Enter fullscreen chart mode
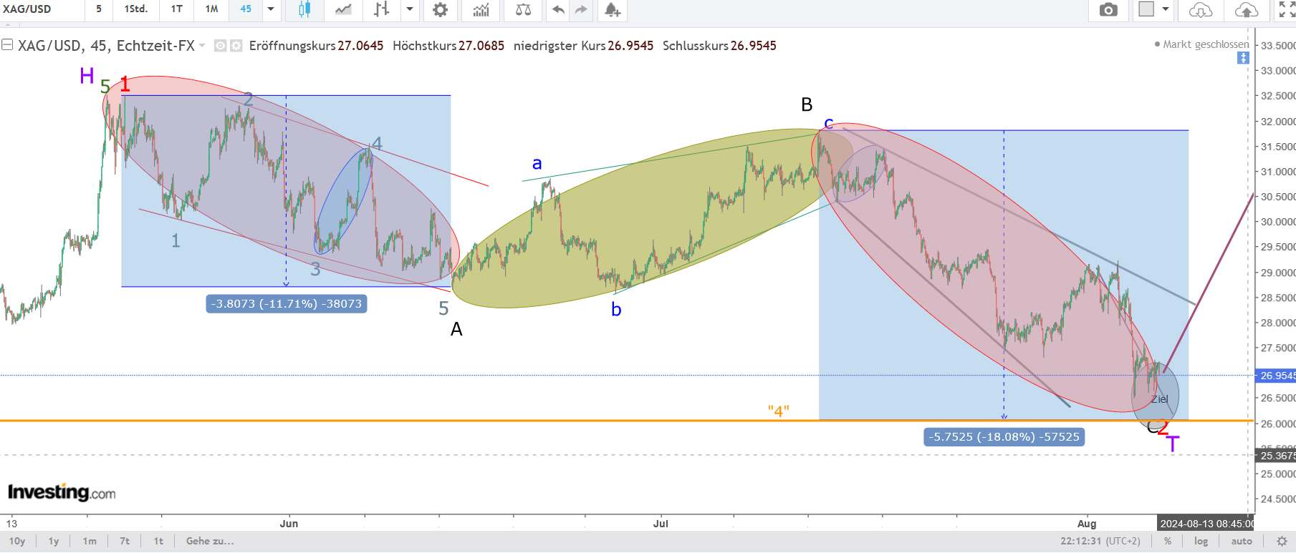The image size is (1296, 553). pyautogui.click(x=1287, y=9)
